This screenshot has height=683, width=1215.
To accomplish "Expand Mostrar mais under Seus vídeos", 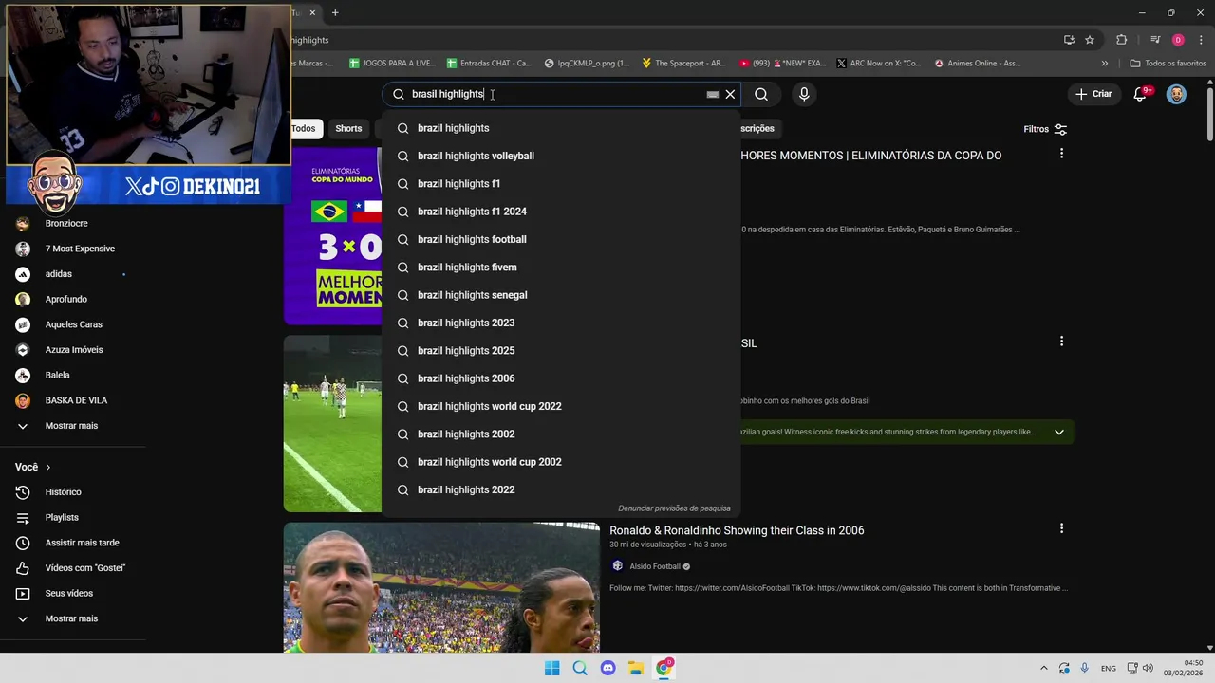I will (71, 618).
